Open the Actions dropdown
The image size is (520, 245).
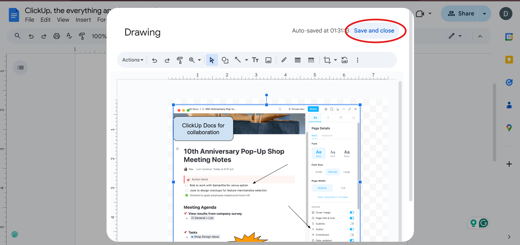(132, 60)
